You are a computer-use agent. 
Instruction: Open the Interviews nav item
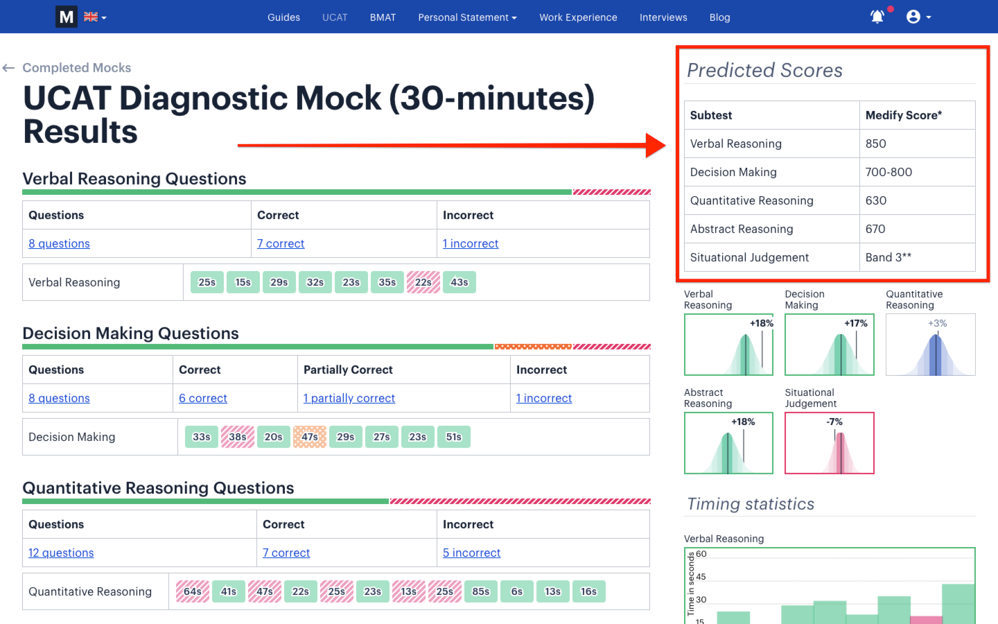[663, 17]
